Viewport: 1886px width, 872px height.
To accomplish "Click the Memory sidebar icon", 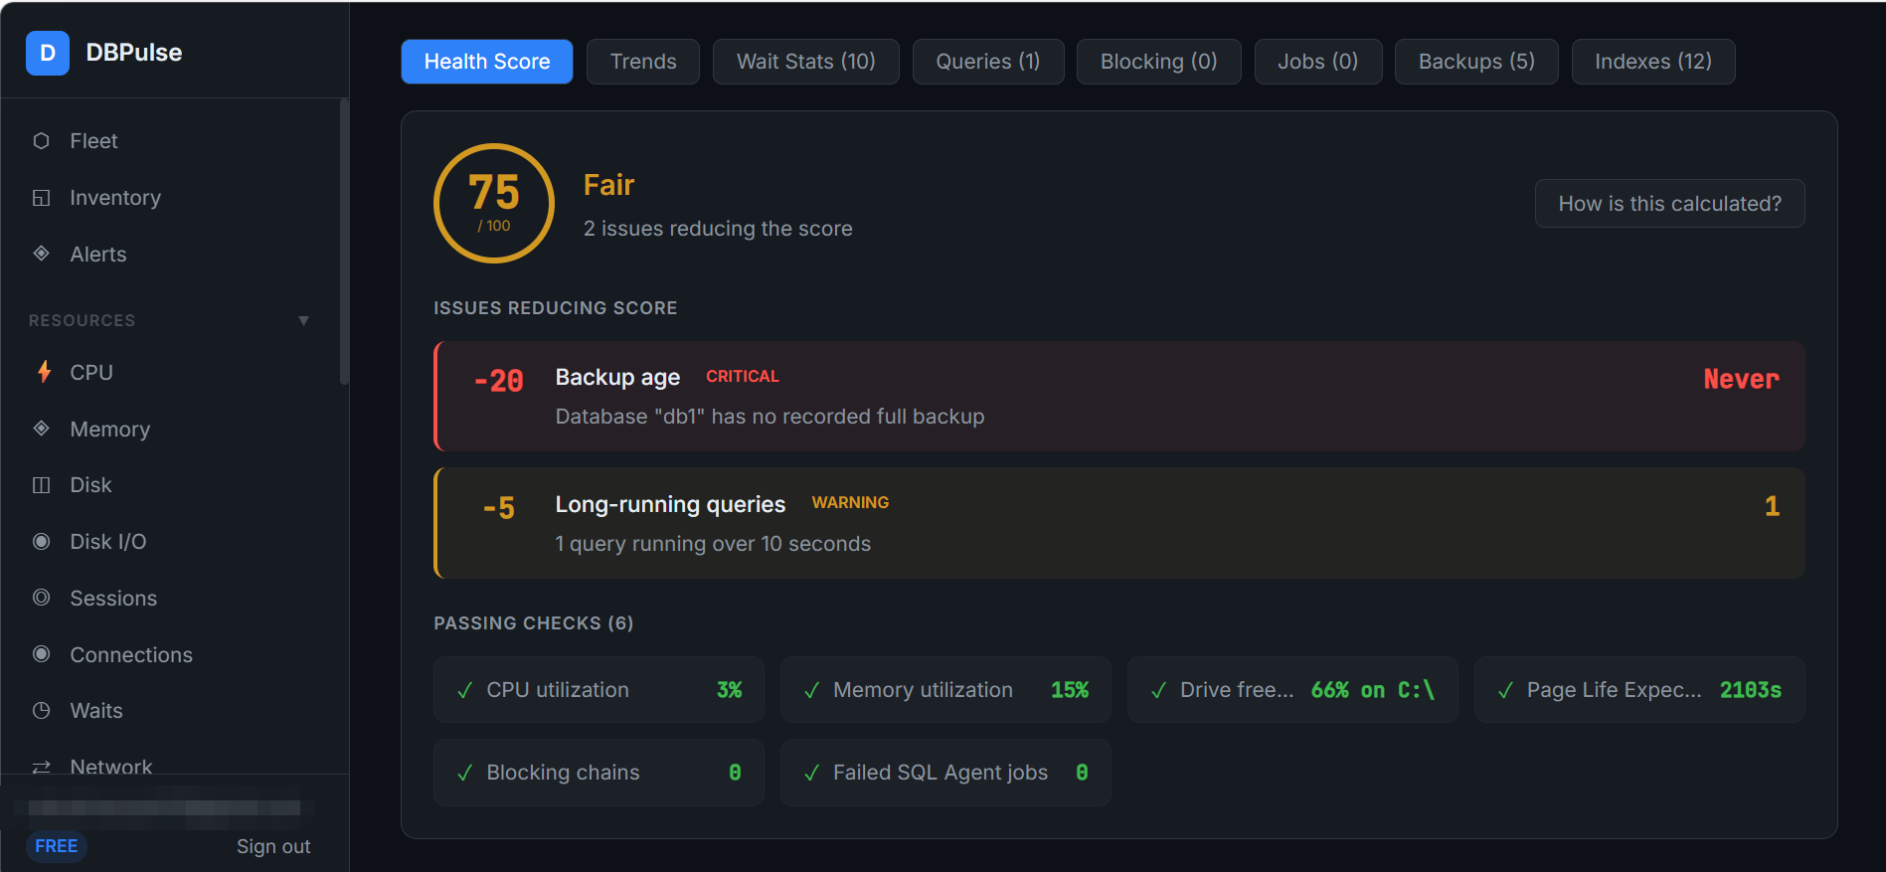I will [41, 429].
